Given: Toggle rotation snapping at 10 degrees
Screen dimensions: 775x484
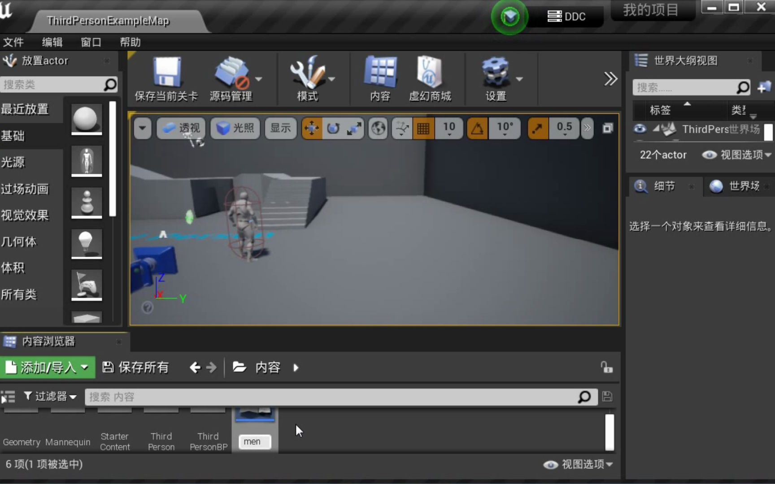Looking at the screenshot, I should (477, 129).
